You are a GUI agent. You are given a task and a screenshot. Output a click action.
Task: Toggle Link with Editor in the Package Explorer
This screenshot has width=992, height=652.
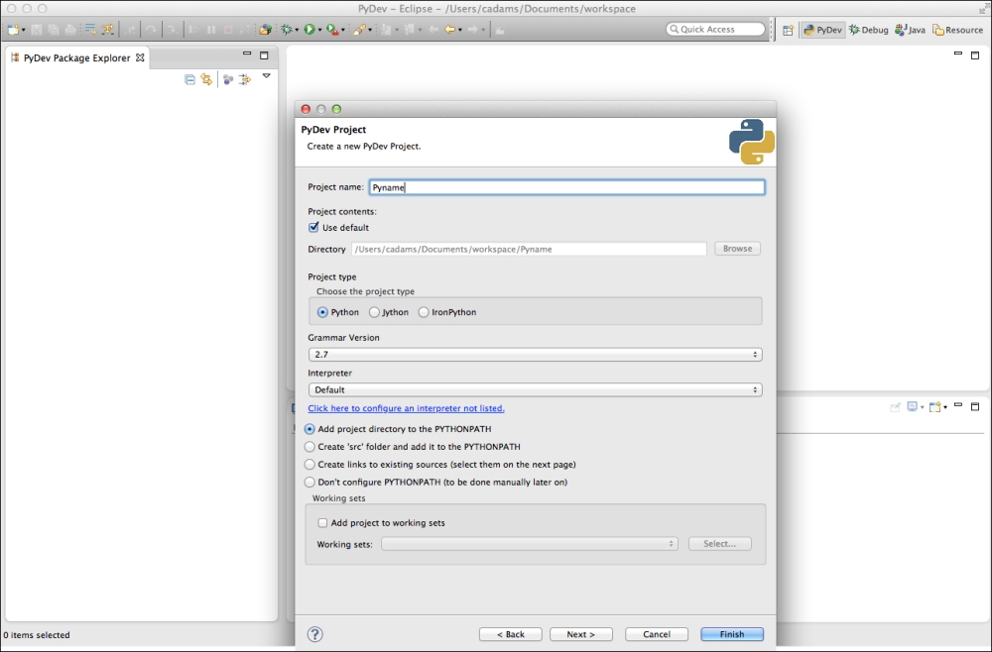pyautogui.click(x=206, y=79)
